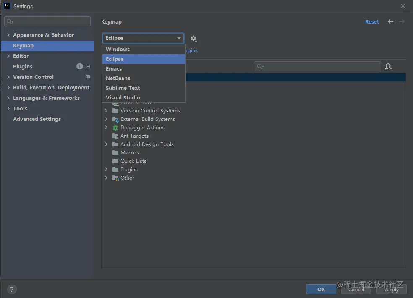Expand the Other tree node
This screenshot has width=413, height=298.
pyautogui.click(x=106, y=178)
